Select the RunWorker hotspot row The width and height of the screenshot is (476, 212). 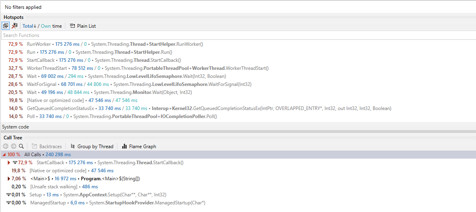[238, 44]
